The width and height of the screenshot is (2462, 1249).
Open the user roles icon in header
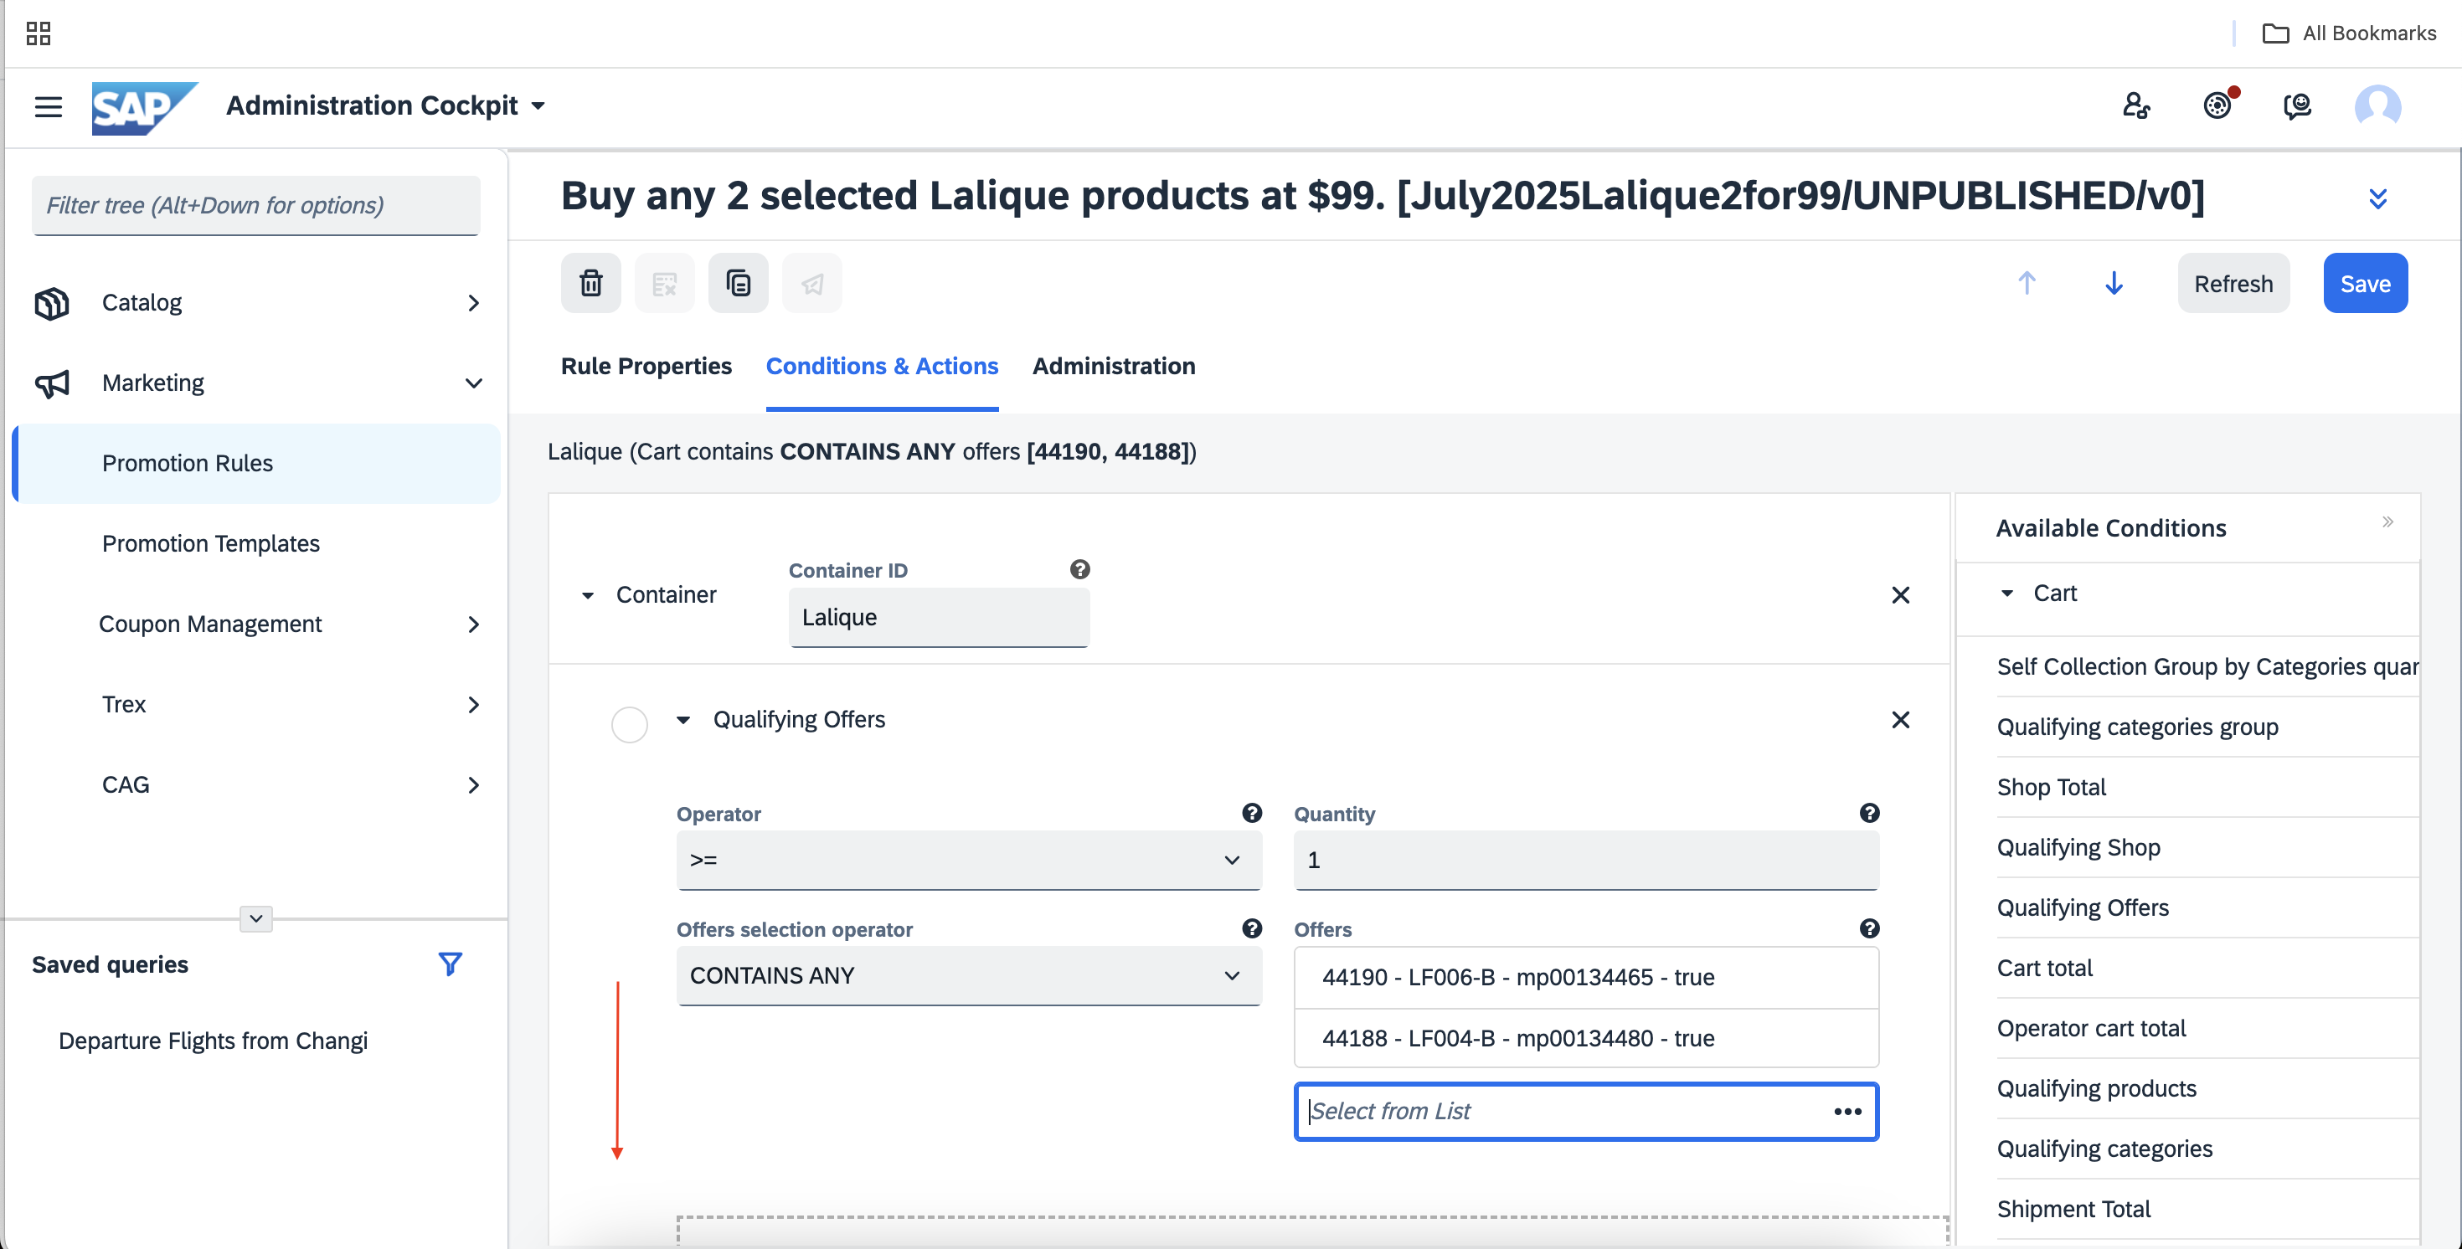[x=2136, y=105]
